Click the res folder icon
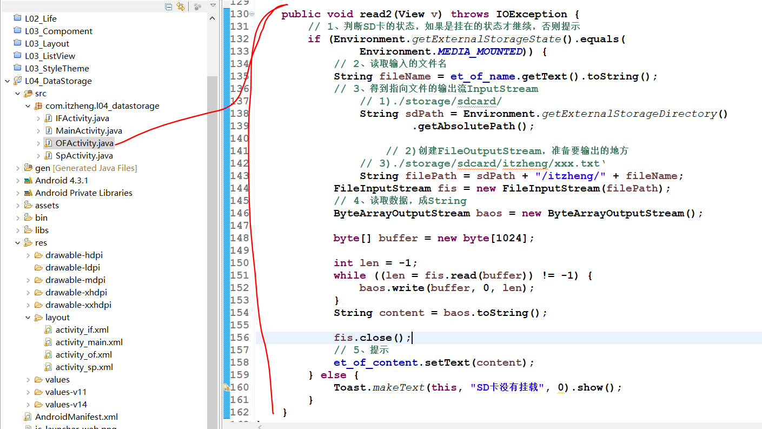Viewport: 762px width, 429px height. pos(28,242)
